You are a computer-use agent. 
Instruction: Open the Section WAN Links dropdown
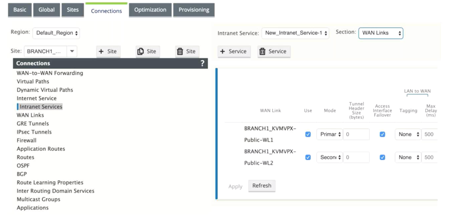pos(381,33)
